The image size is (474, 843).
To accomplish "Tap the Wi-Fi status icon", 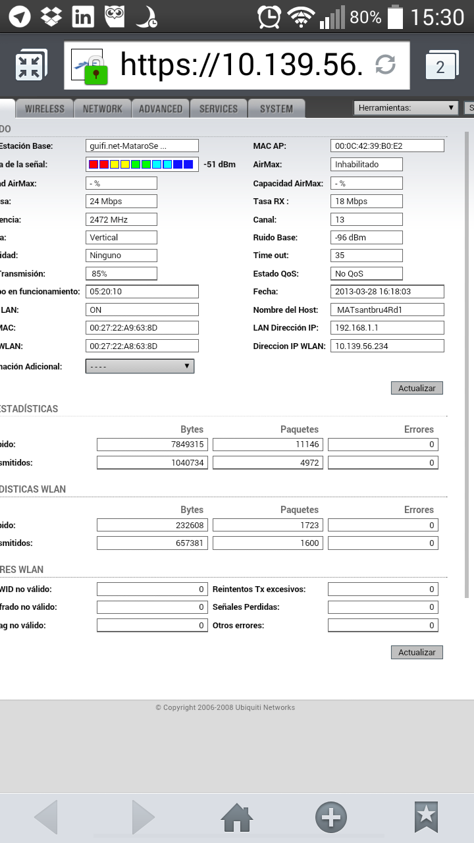I will pyautogui.click(x=301, y=17).
